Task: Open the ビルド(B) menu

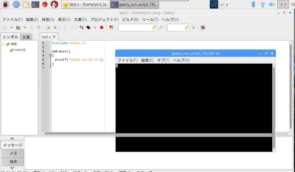Action: [x=131, y=20]
